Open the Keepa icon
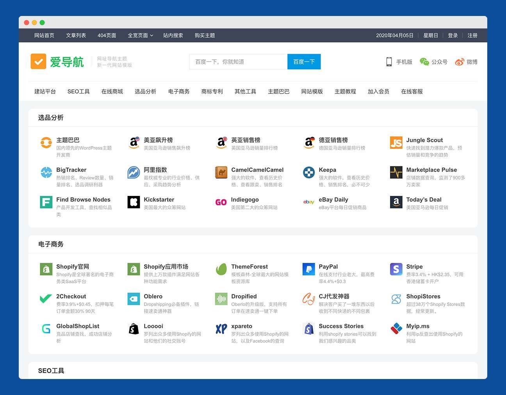 308,173
